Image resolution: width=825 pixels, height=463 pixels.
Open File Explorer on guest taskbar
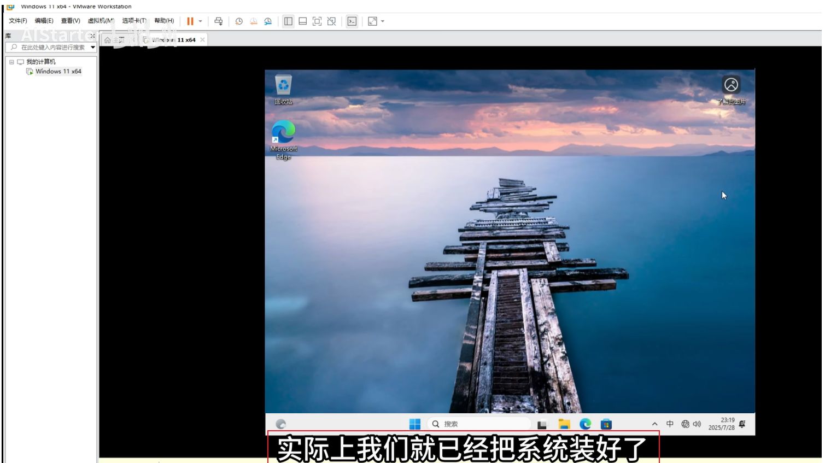[564, 424]
